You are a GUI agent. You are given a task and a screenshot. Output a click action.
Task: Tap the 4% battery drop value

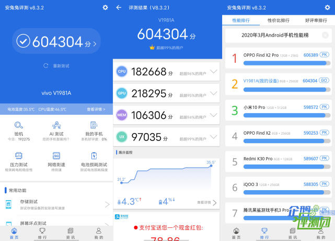point(167,201)
